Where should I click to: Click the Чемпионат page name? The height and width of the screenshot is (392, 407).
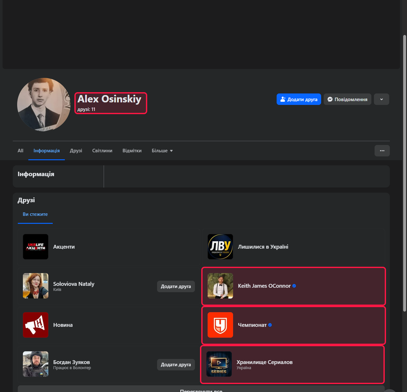pyautogui.click(x=252, y=325)
